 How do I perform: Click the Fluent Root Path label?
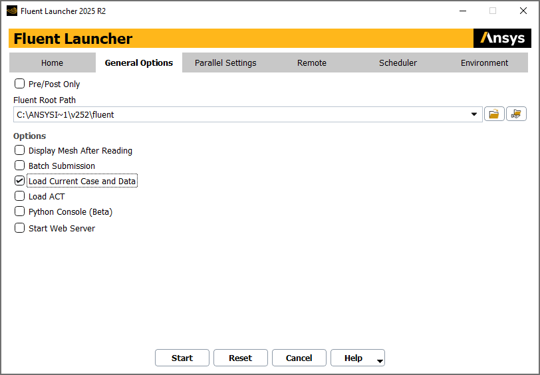(x=45, y=100)
